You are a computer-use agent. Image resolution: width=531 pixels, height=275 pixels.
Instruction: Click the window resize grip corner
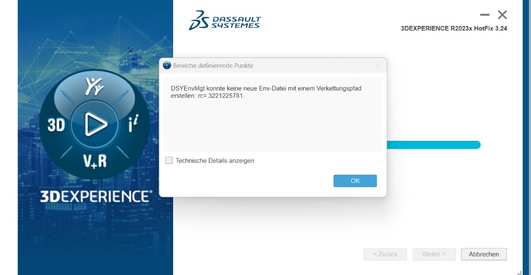point(519,272)
